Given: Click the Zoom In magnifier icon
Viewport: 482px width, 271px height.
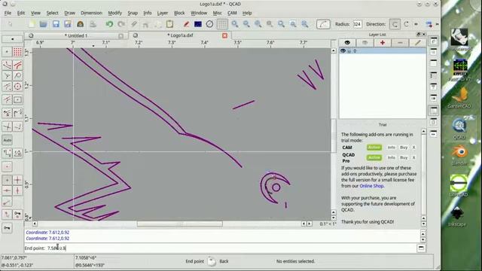Looking at the screenshot, I should [x=235, y=24].
